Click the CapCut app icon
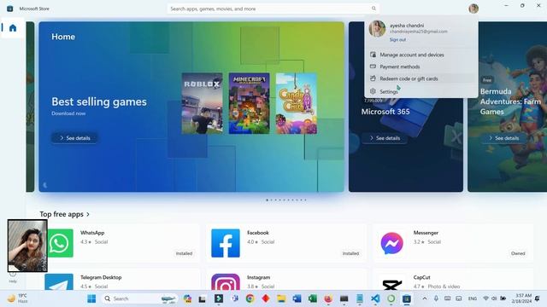The width and height of the screenshot is (547, 307). [392, 285]
